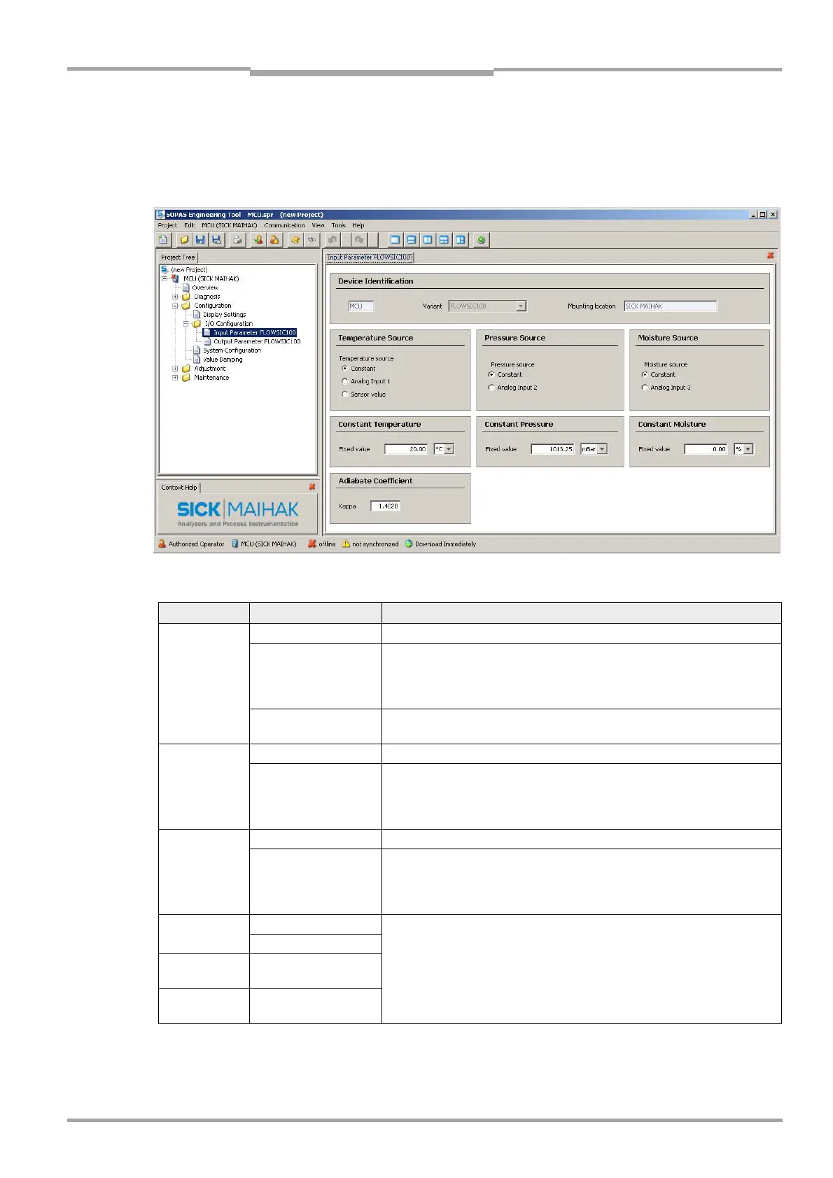833x1178 pixels.
Task: Select the horizontal split layout icon
Action: pos(412,240)
